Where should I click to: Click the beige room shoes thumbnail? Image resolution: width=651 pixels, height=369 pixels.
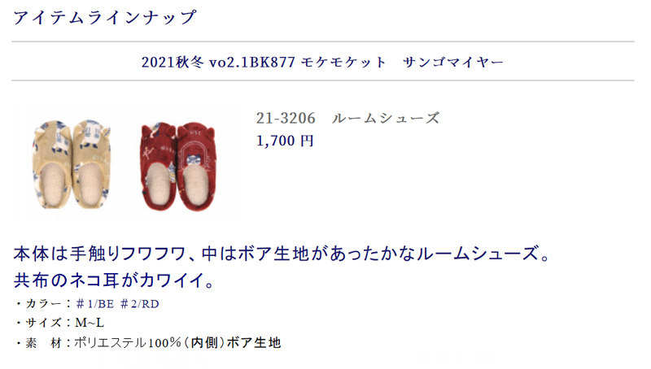72,163
